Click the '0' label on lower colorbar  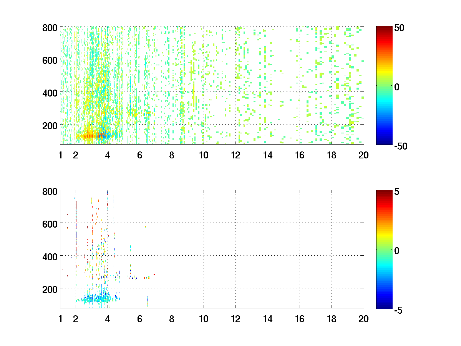click(397, 250)
